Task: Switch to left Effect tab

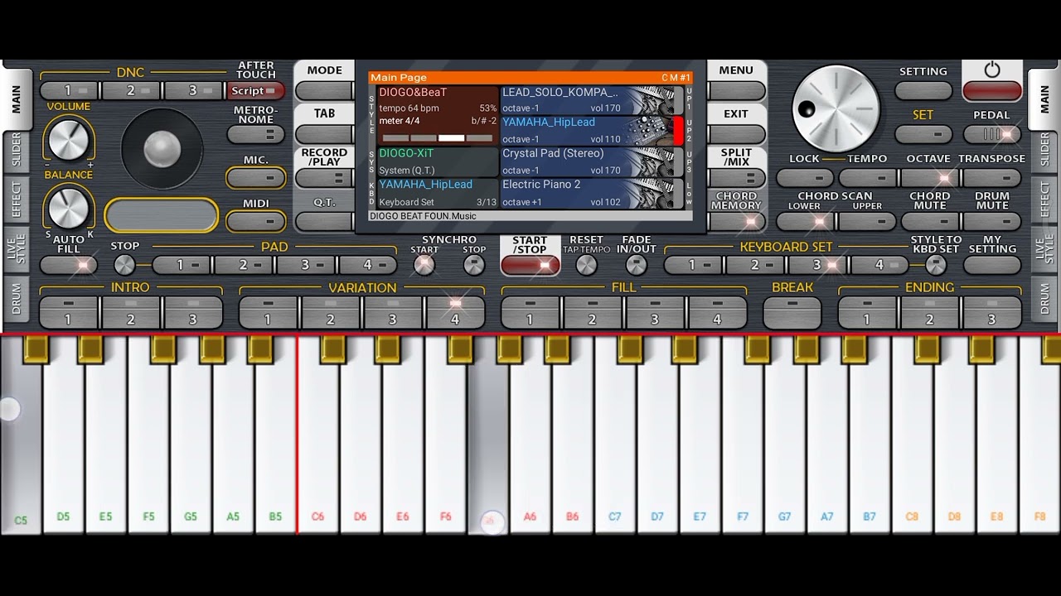Action: tap(17, 199)
